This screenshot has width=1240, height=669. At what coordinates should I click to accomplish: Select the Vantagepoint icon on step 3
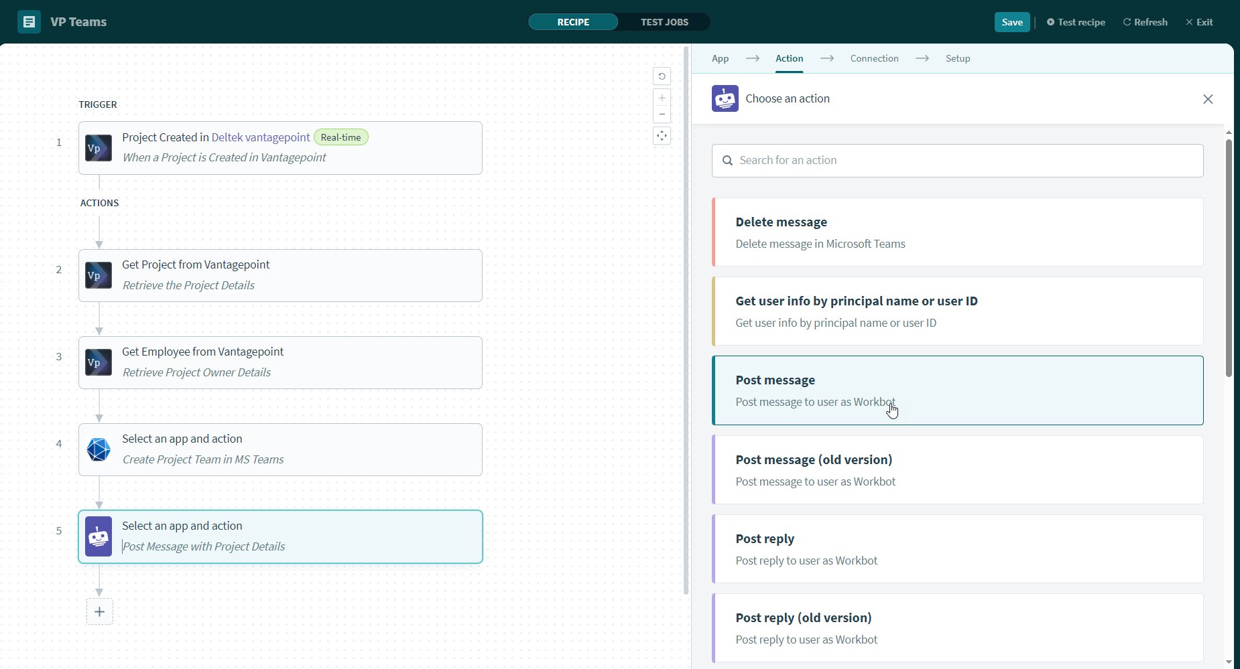(99, 362)
